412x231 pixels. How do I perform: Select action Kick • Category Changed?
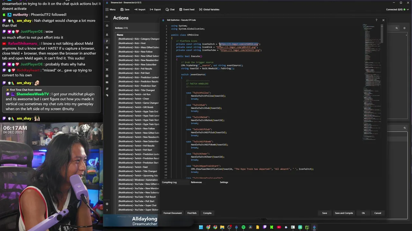[x=139, y=39]
